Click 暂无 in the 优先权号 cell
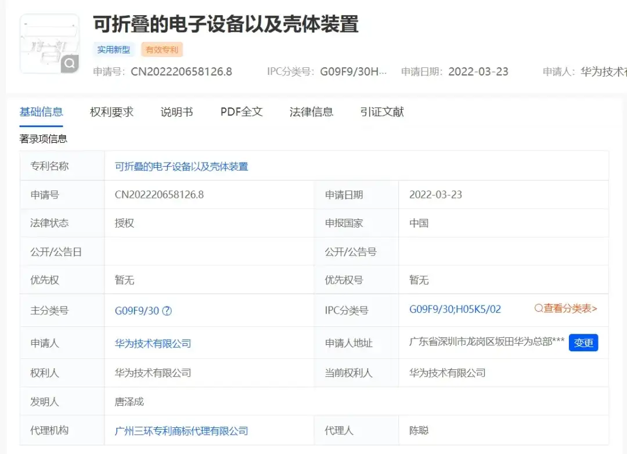 tap(419, 280)
